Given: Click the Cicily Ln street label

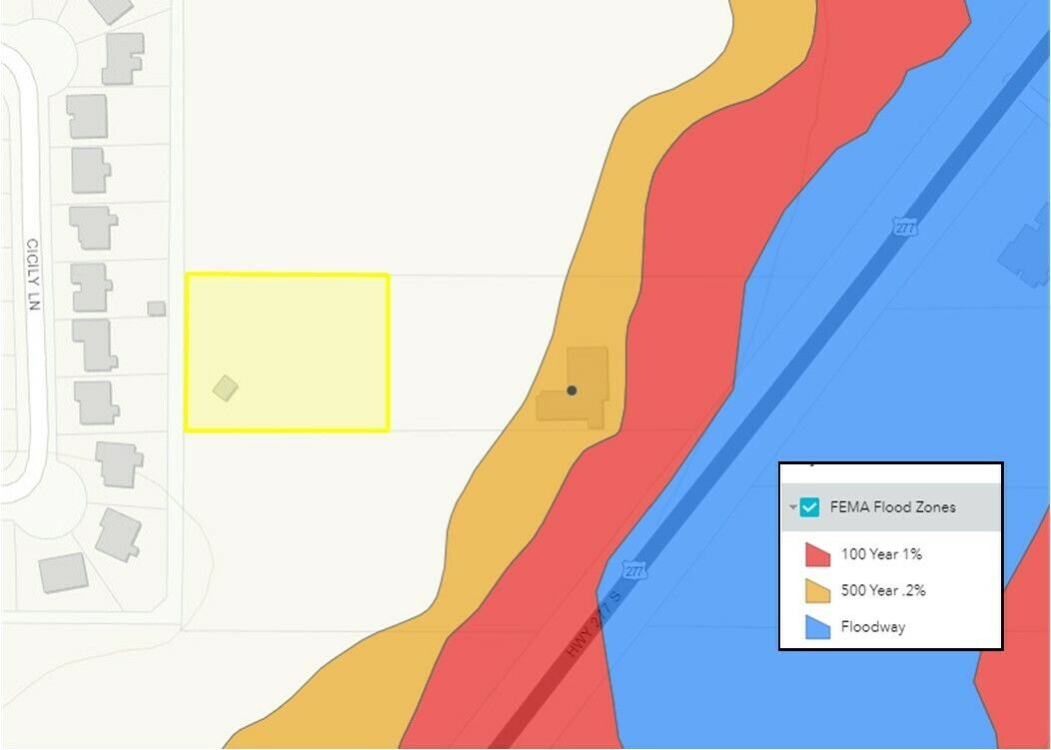Looking at the screenshot, I should click(32, 275).
